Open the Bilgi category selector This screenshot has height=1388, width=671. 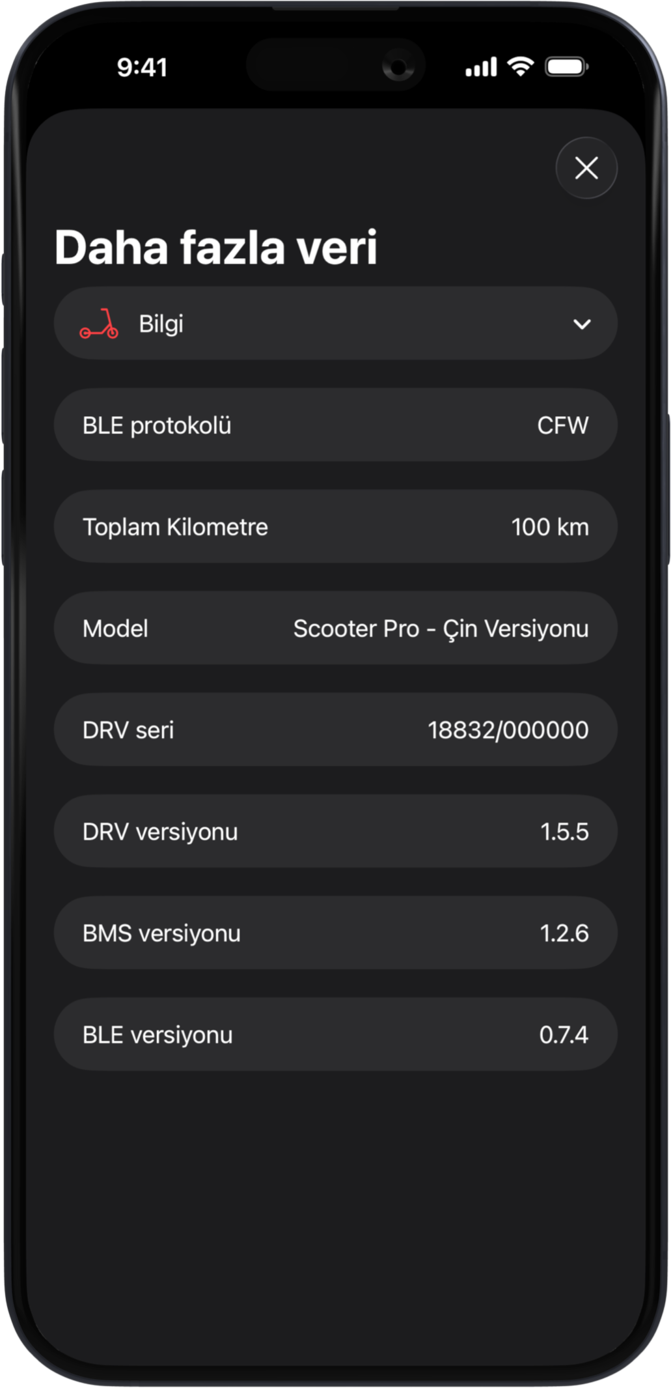coord(335,324)
